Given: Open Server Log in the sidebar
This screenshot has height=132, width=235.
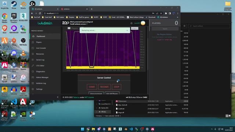Looking at the screenshot, I should [x=45, y=60].
